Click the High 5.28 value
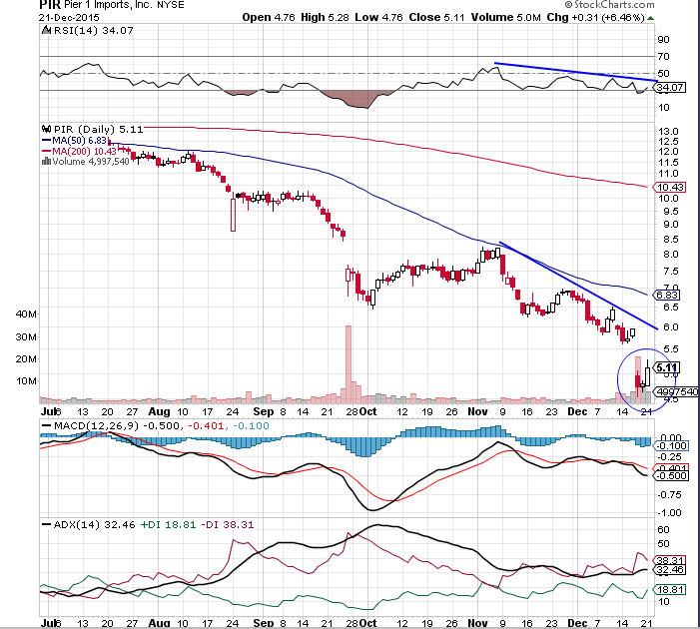The height and width of the screenshot is (629, 700). tap(325, 17)
